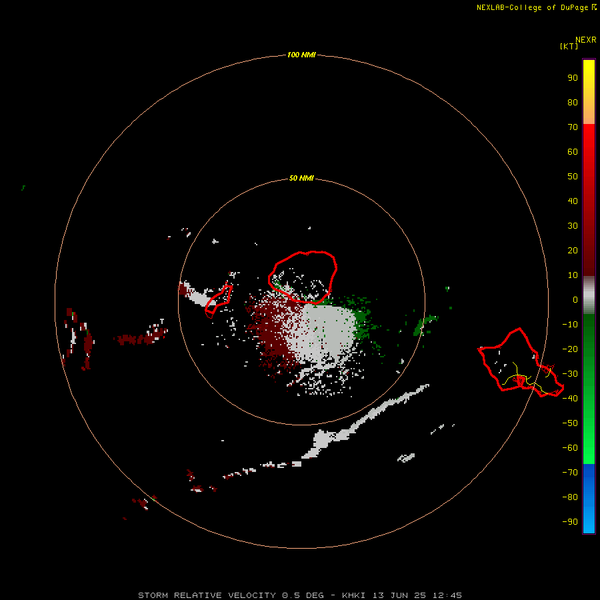Screen dimensions: 600x600
Task: Click the 20 value on the velocity scale
Action: [573, 250]
